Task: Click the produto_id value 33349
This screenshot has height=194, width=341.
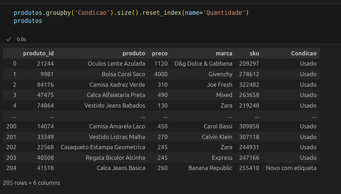Action: coord(45,137)
